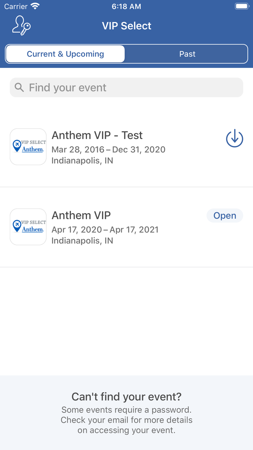Download the Anthem VIP - Test event
Viewport: 253px width, 450px height.
point(235,138)
